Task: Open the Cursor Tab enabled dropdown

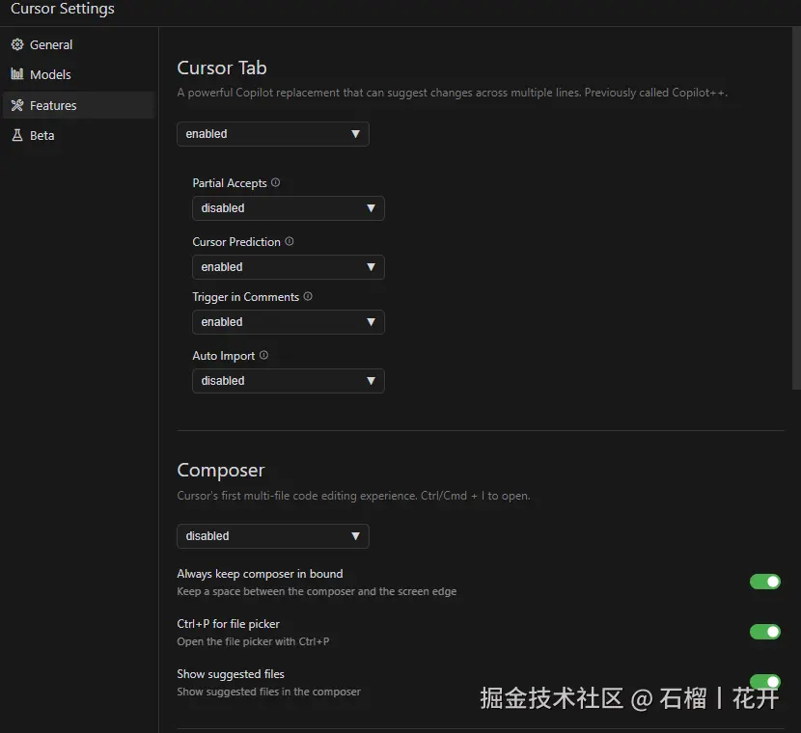Action: click(273, 134)
